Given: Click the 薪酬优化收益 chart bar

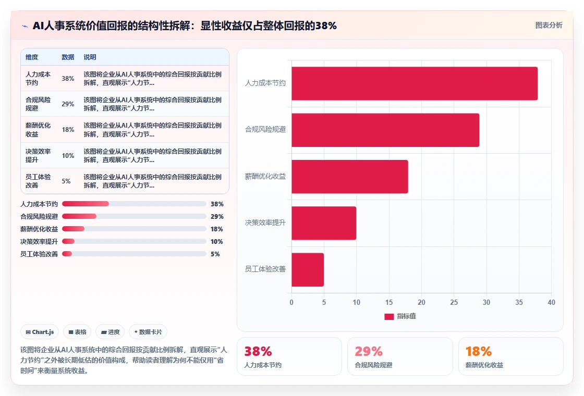Looking at the screenshot, I should tap(350, 177).
